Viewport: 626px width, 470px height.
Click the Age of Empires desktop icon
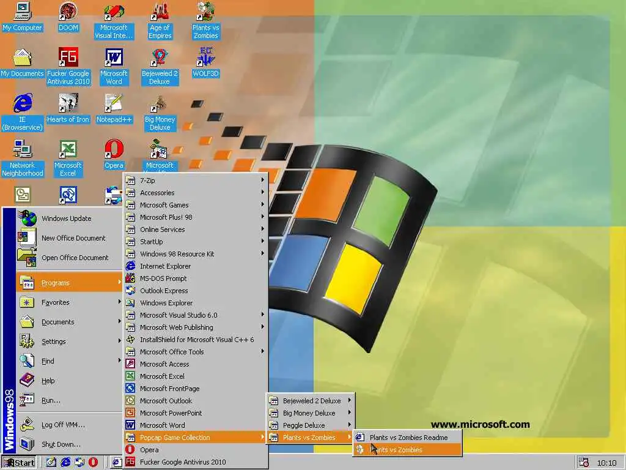pyautogui.click(x=160, y=21)
